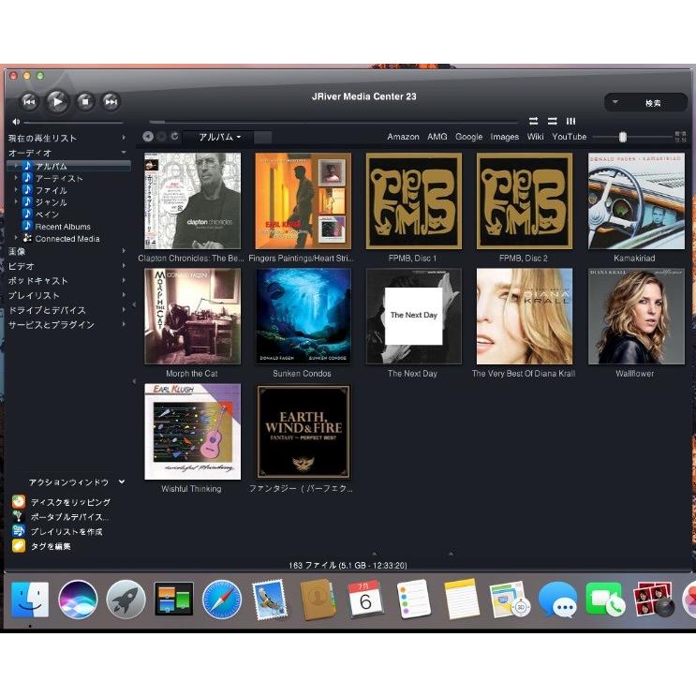
Task: Select the Morph the Cat album cover
Action: [193, 316]
